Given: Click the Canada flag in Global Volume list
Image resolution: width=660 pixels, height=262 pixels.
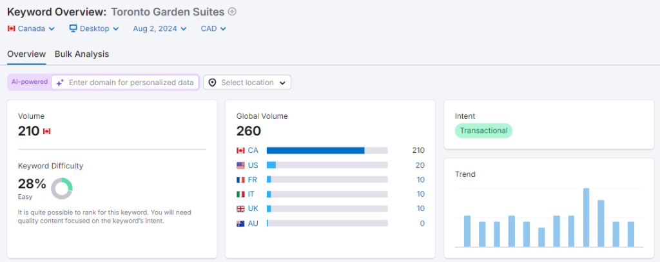Looking at the screenshot, I should coord(240,150).
